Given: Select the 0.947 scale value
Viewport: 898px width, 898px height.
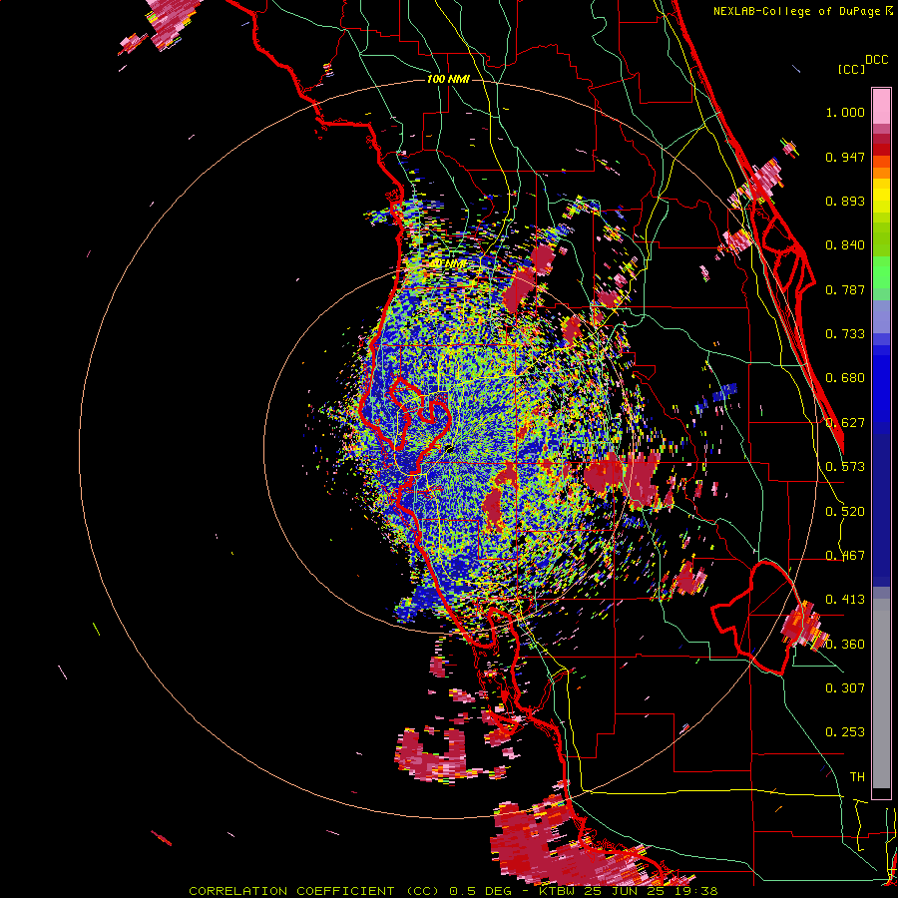Looking at the screenshot, I should tap(845, 157).
